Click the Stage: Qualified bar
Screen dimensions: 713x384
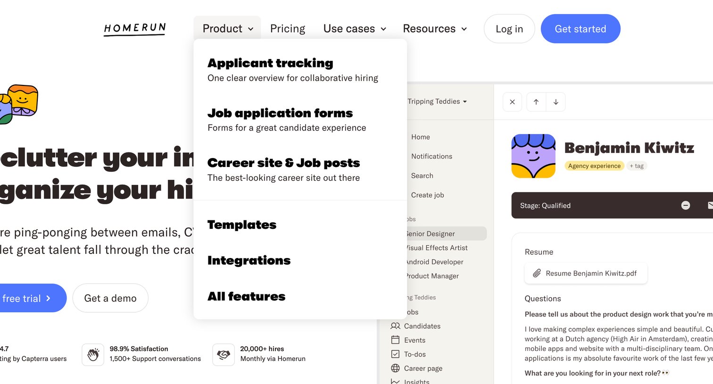[612, 205]
